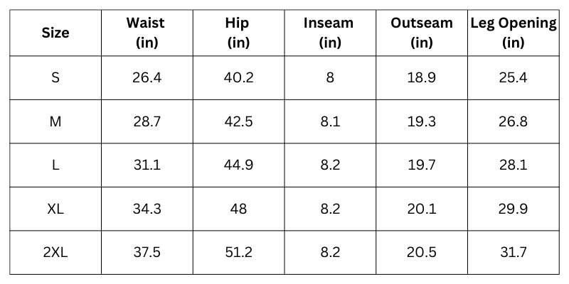Click the inseam value 8.1 for M
The width and height of the screenshot is (569, 284).
click(329, 121)
